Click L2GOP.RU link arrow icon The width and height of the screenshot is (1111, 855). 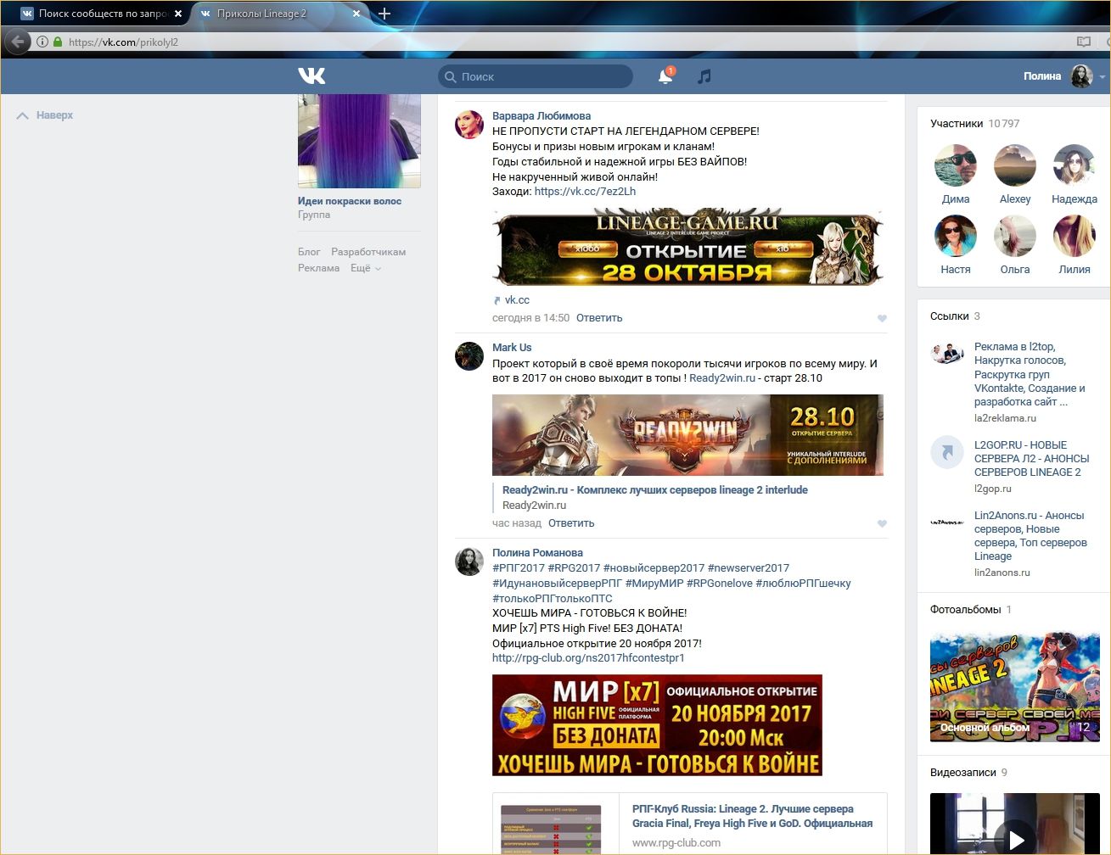click(947, 452)
